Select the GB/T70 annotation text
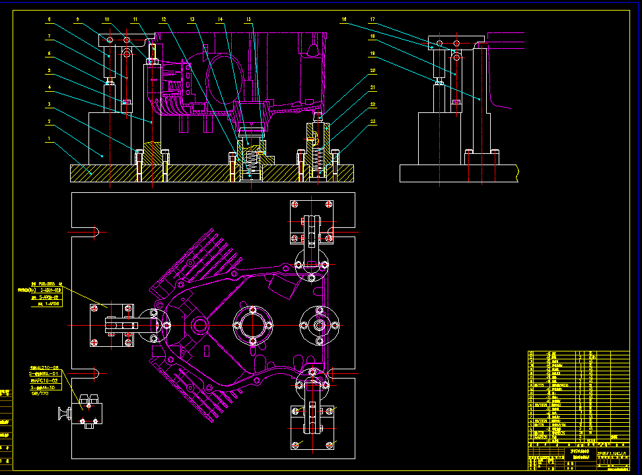Viewport: 642px width, 475px height. 40,393
